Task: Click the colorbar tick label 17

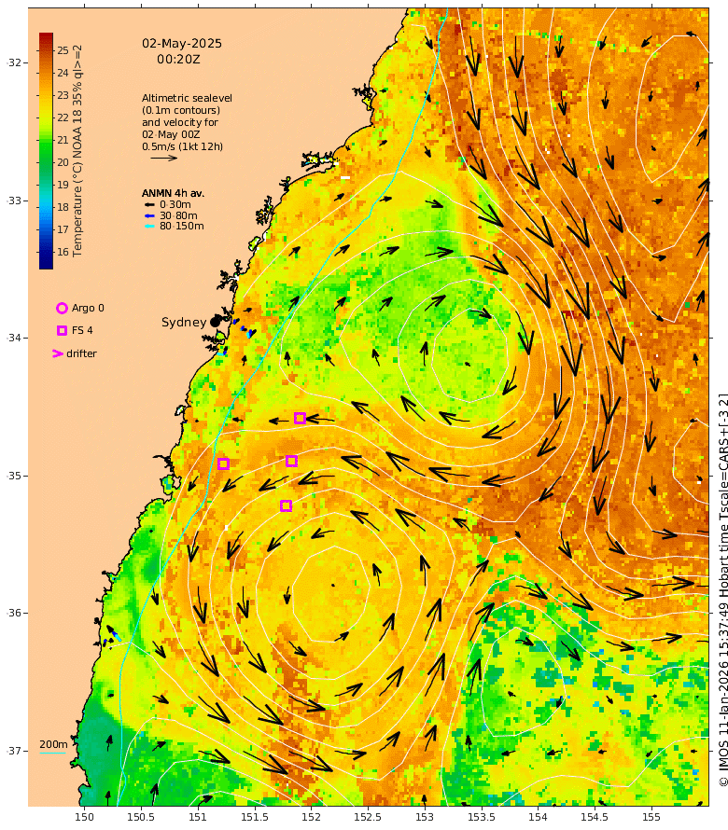Action: pos(63,229)
